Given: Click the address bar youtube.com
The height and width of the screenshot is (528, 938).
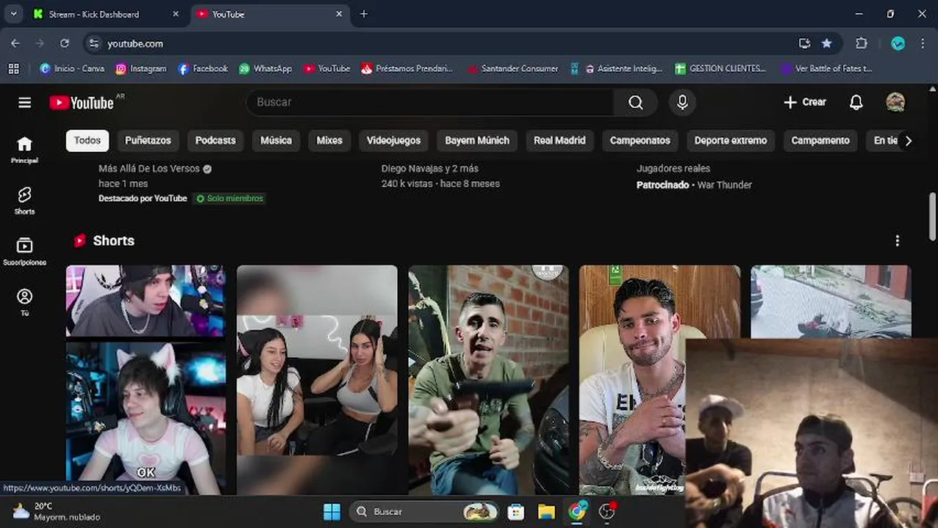Looking at the screenshot, I should tap(135, 43).
